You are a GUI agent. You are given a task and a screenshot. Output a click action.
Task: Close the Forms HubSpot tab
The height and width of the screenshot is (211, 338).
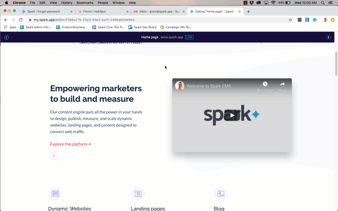coord(127,12)
